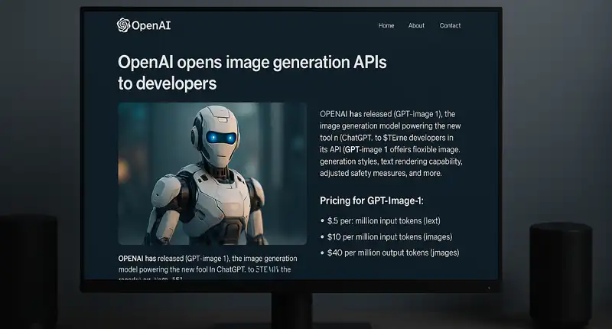The height and width of the screenshot is (329, 612).
Task: Click the paragraph starting "OPENAI has released" beside image
Action: coord(391,144)
